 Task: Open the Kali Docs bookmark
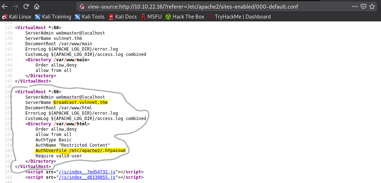pos(123,17)
